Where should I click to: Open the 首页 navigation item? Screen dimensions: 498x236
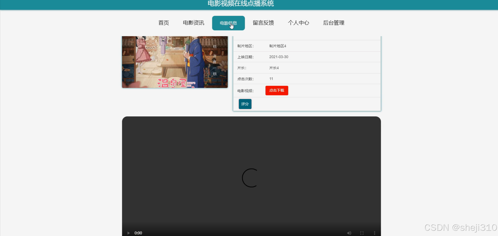tap(164, 23)
